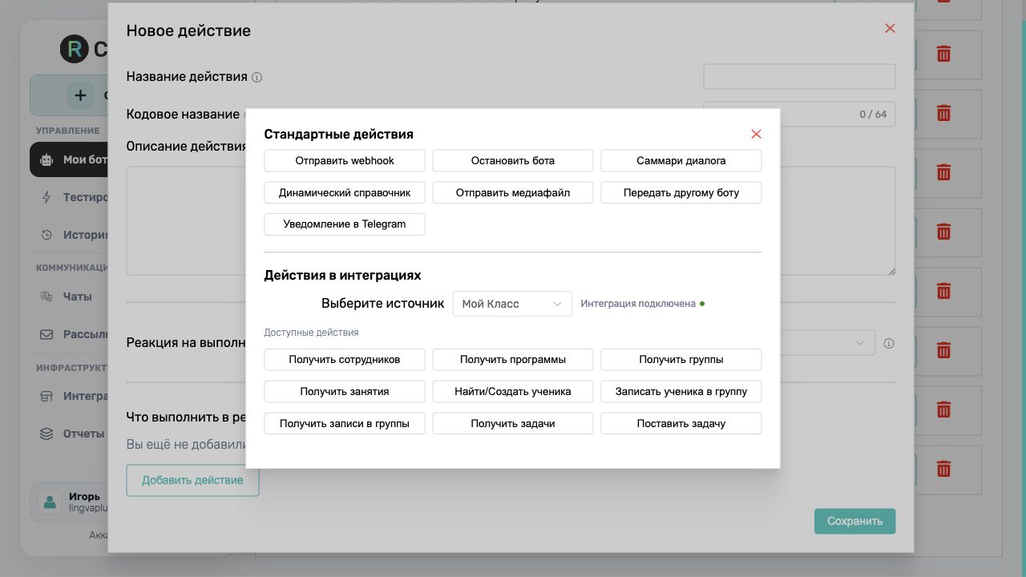Select 'Поставить задачу' action
Image resolution: width=1026 pixels, height=577 pixels.
[x=681, y=423]
